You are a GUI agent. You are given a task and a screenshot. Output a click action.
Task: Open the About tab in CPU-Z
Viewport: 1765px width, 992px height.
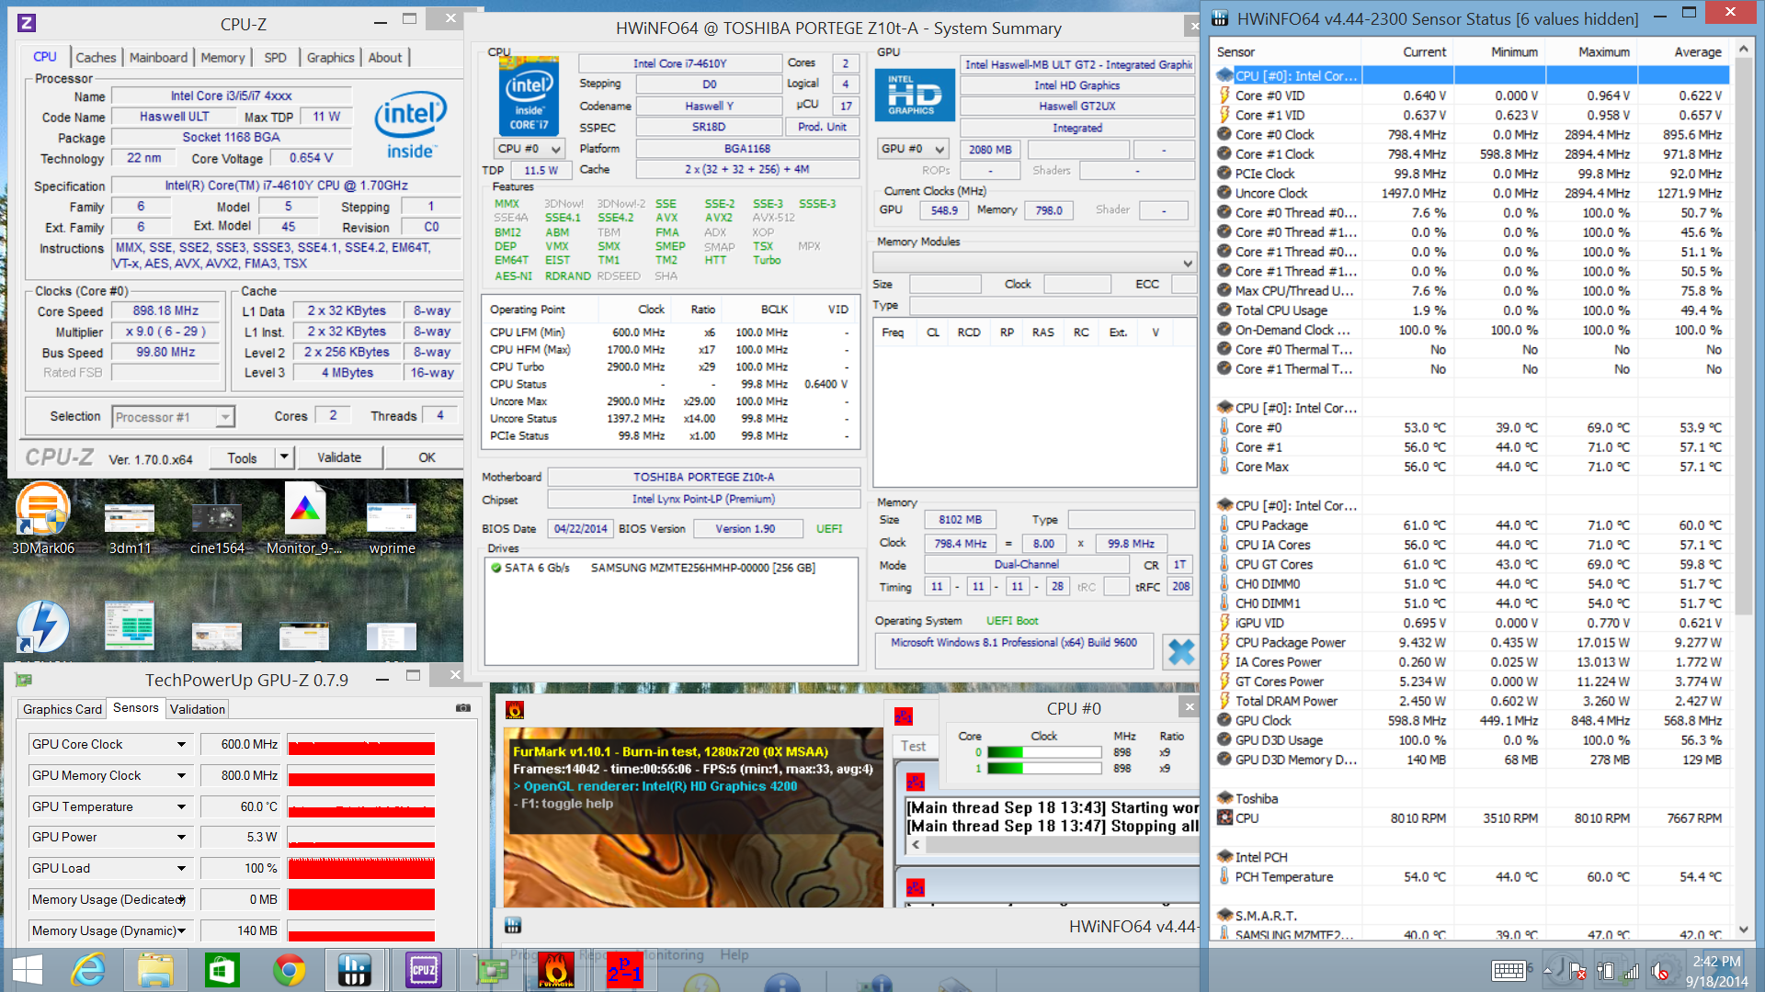(385, 57)
